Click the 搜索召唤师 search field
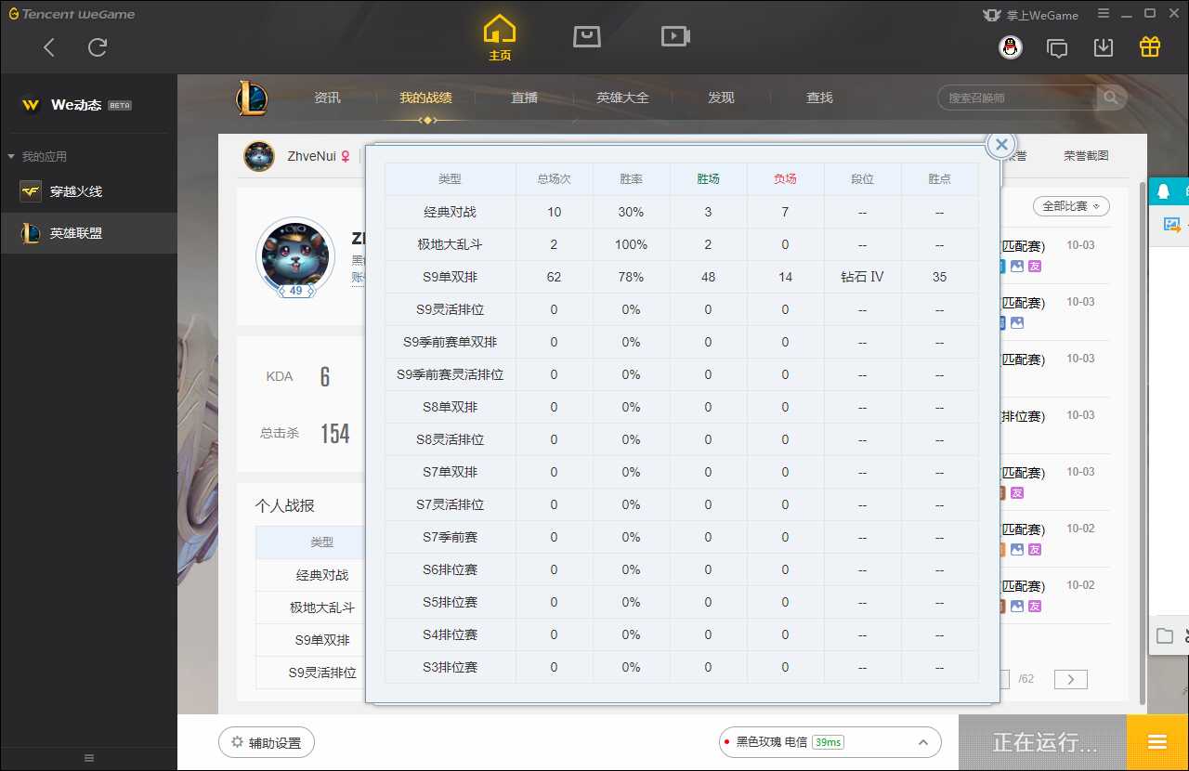Image resolution: width=1189 pixels, height=771 pixels. point(1017,98)
